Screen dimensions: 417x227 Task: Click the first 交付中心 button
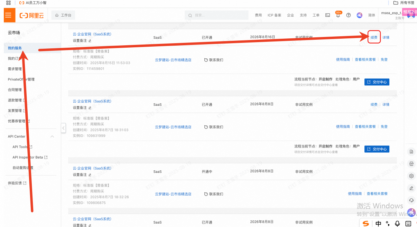[x=377, y=82]
